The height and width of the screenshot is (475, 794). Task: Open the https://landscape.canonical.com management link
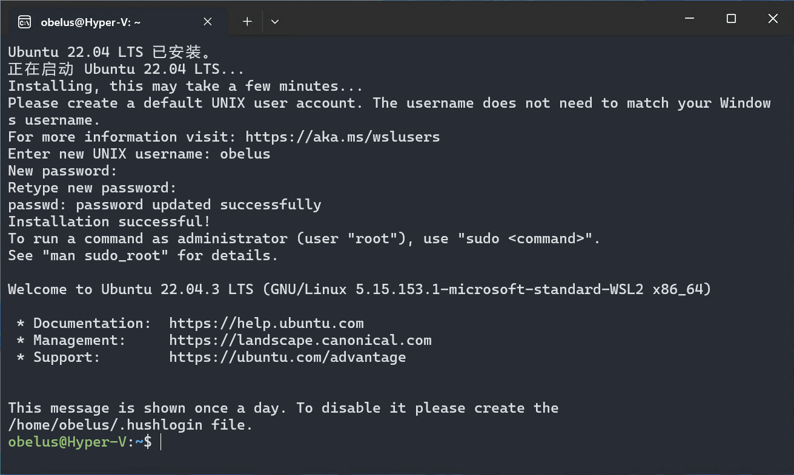(x=300, y=340)
